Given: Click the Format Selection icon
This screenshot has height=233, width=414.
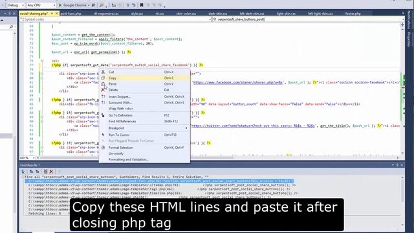Looking at the screenshot, I should (103, 148).
